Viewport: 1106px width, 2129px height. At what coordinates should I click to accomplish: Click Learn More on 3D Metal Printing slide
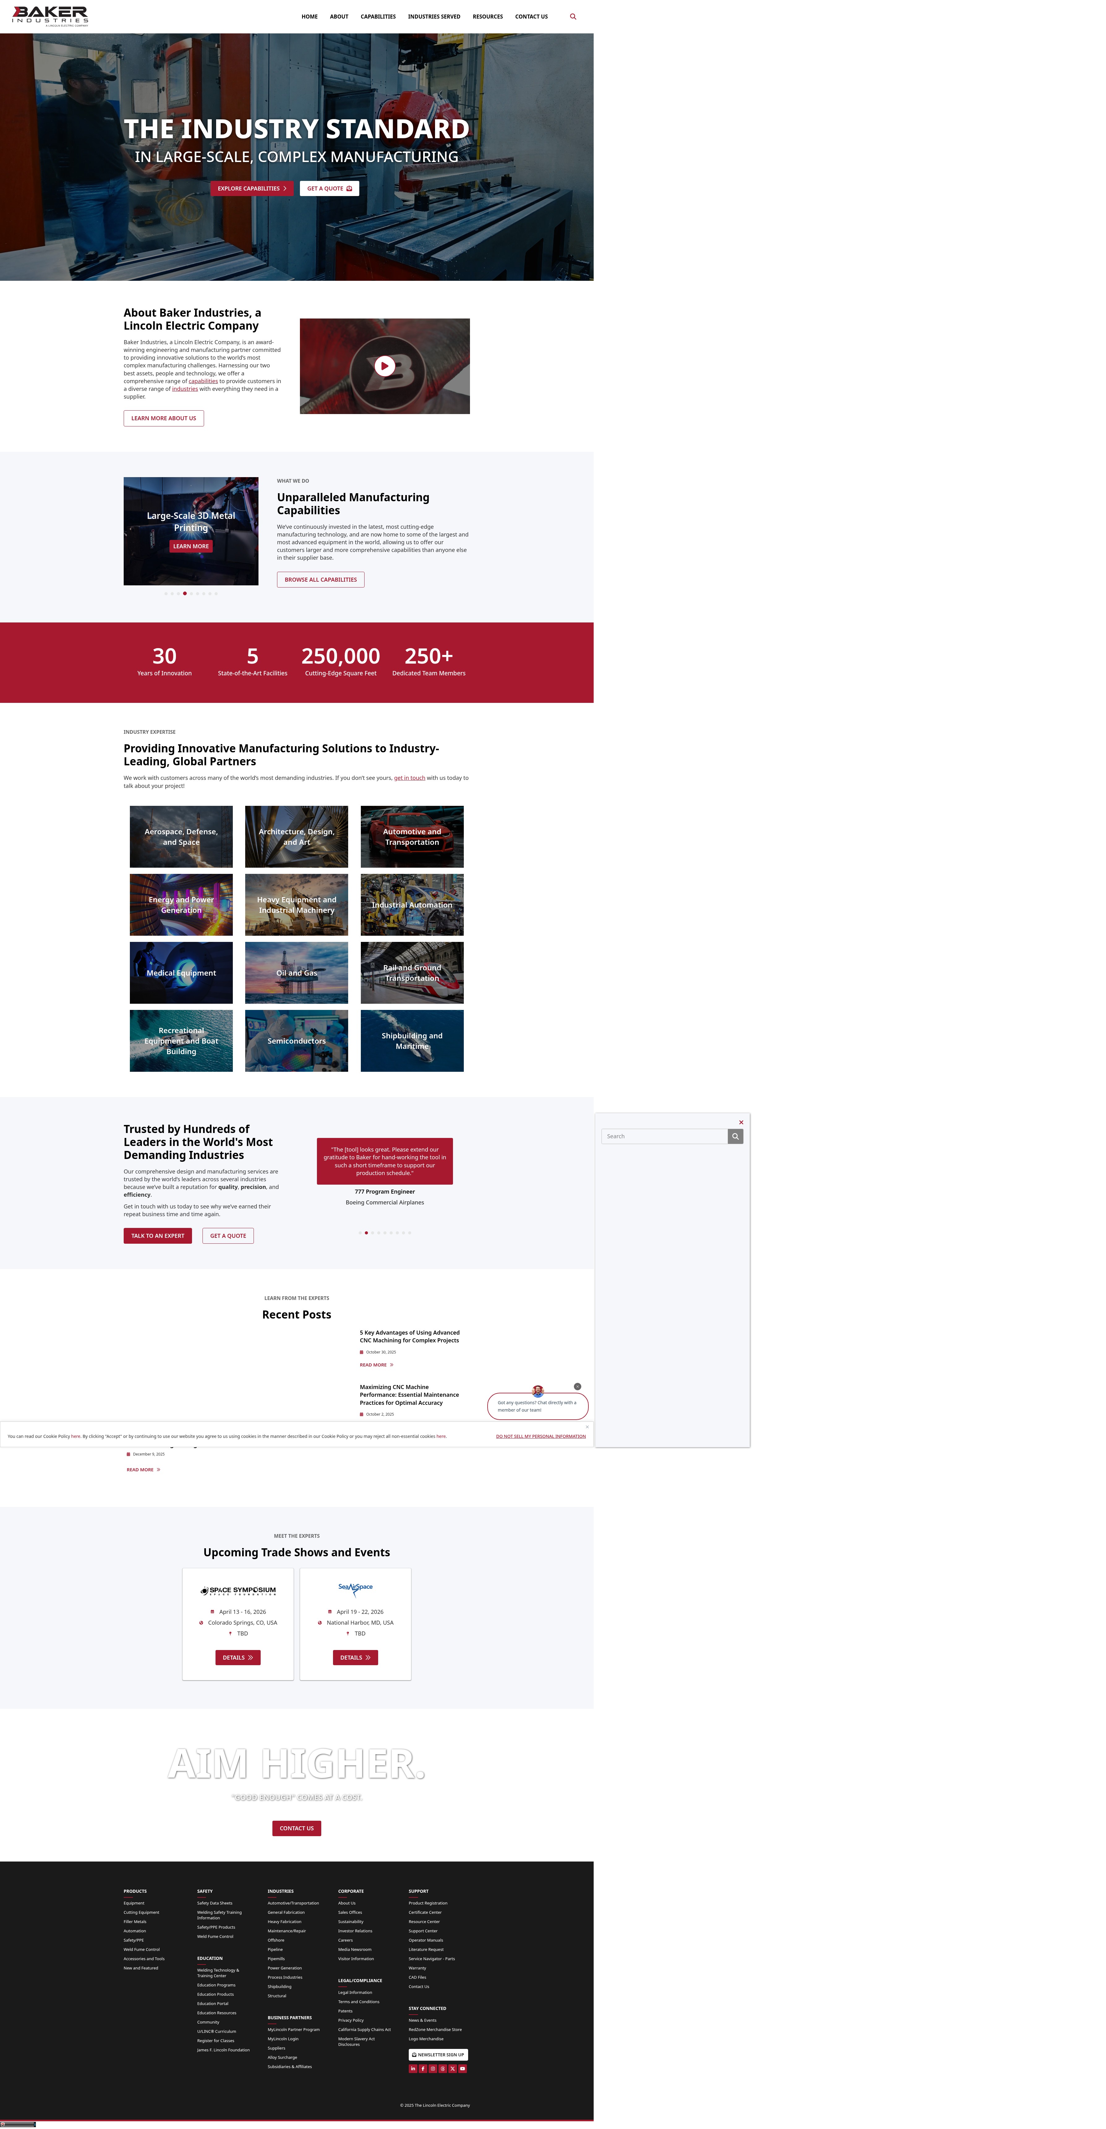coord(191,546)
